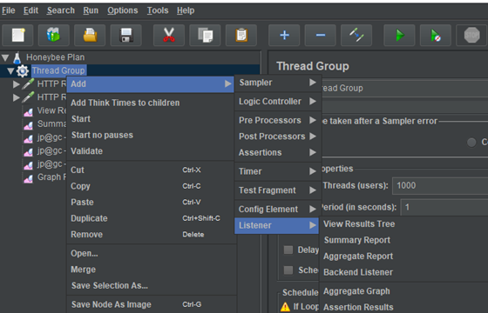Start the test with green play icon
Image resolution: width=488 pixels, height=313 pixels.
(x=399, y=35)
